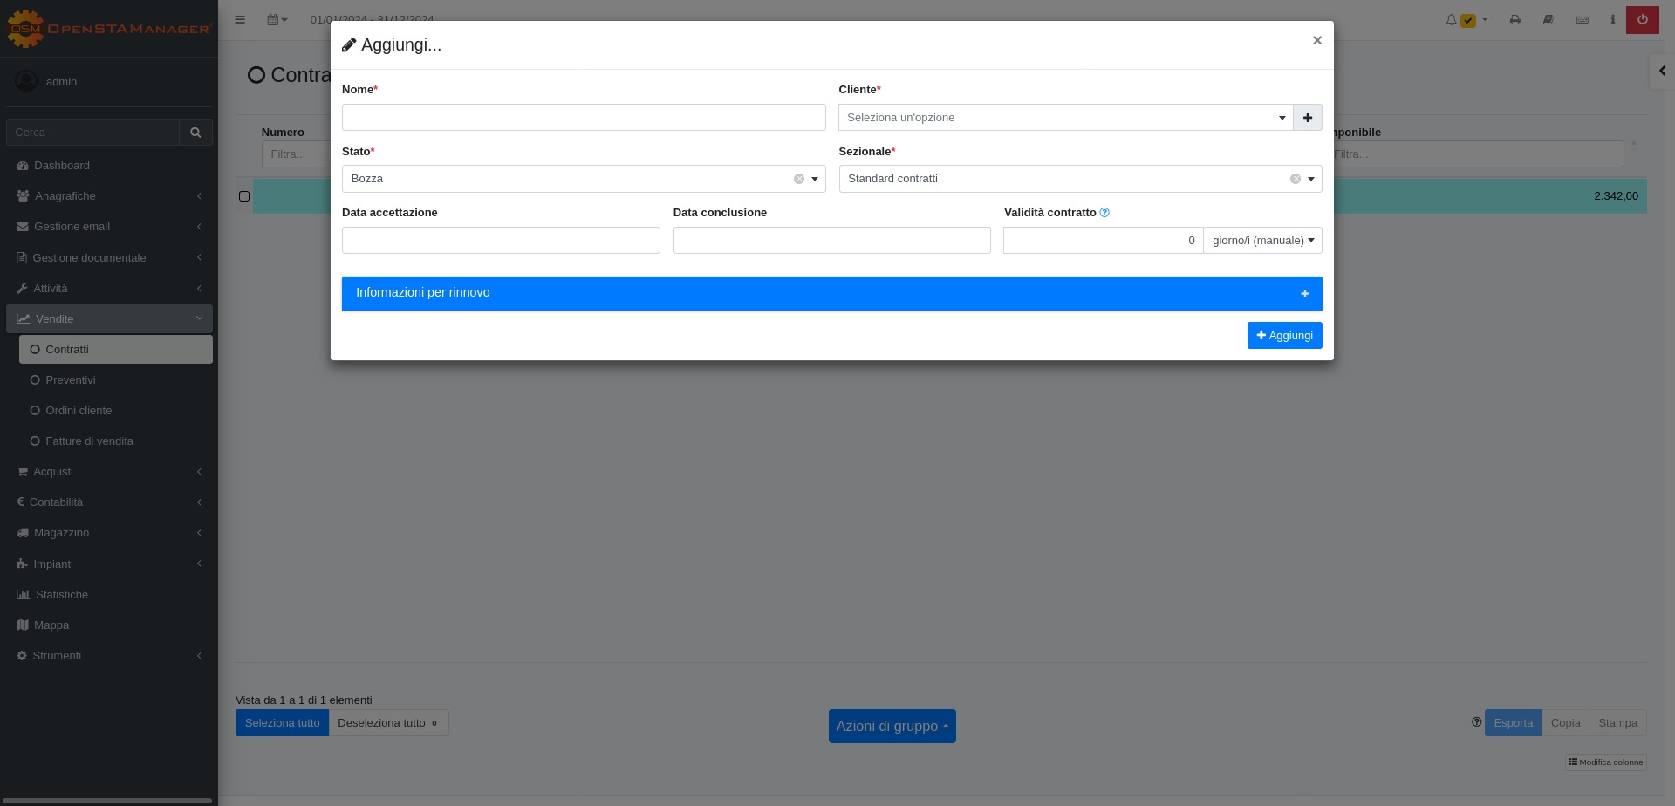Viewport: 1675px width, 806px height.
Task: Click the plus icon to add new Cliente
Action: coord(1307,118)
